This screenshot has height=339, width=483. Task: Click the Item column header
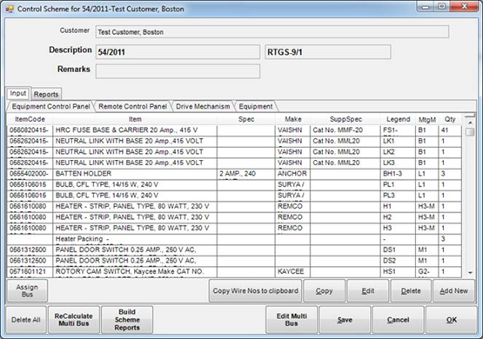[x=135, y=119]
